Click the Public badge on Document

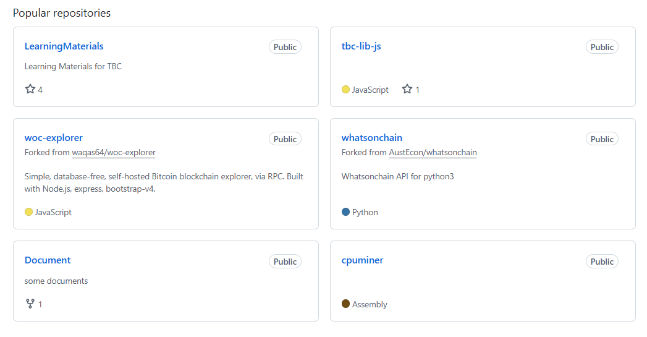pyautogui.click(x=285, y=262)
